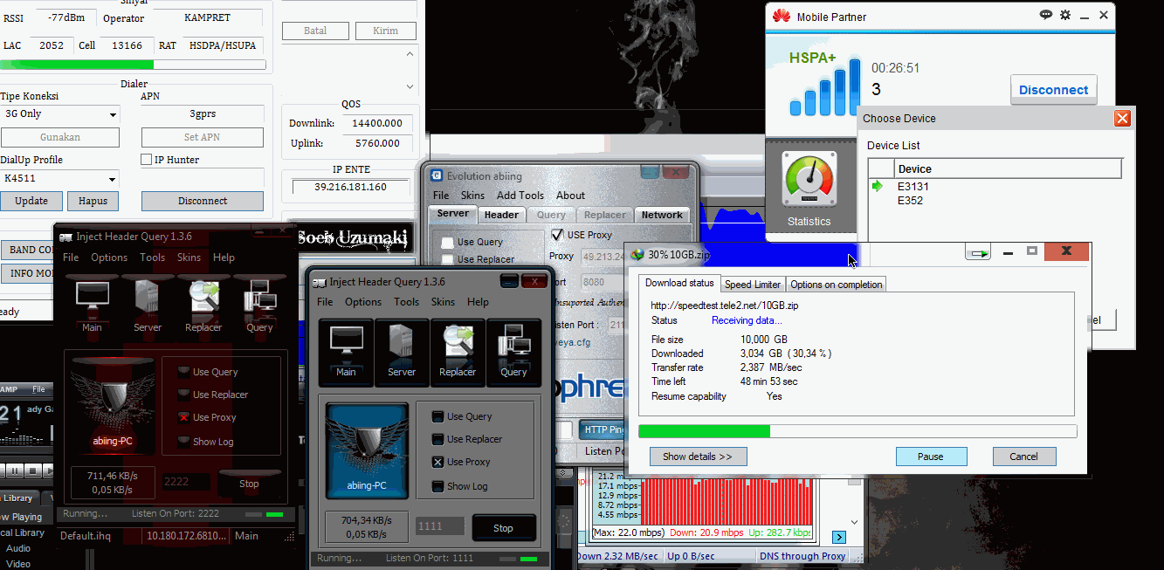Toggle Show Log in port 1111 Inject window
The width and height of the screenshot is (1164, 570).
[438, 486]
